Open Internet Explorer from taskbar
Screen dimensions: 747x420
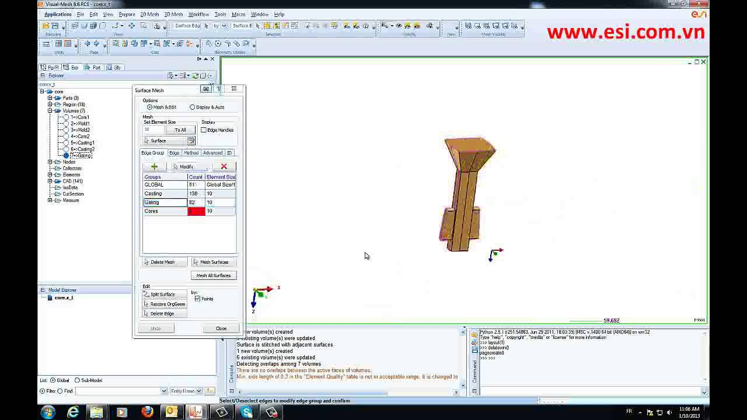(x=73, y=412)
